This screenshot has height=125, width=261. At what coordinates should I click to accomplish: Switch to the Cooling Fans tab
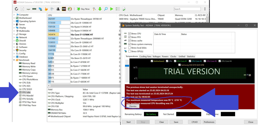click(145, 56)
